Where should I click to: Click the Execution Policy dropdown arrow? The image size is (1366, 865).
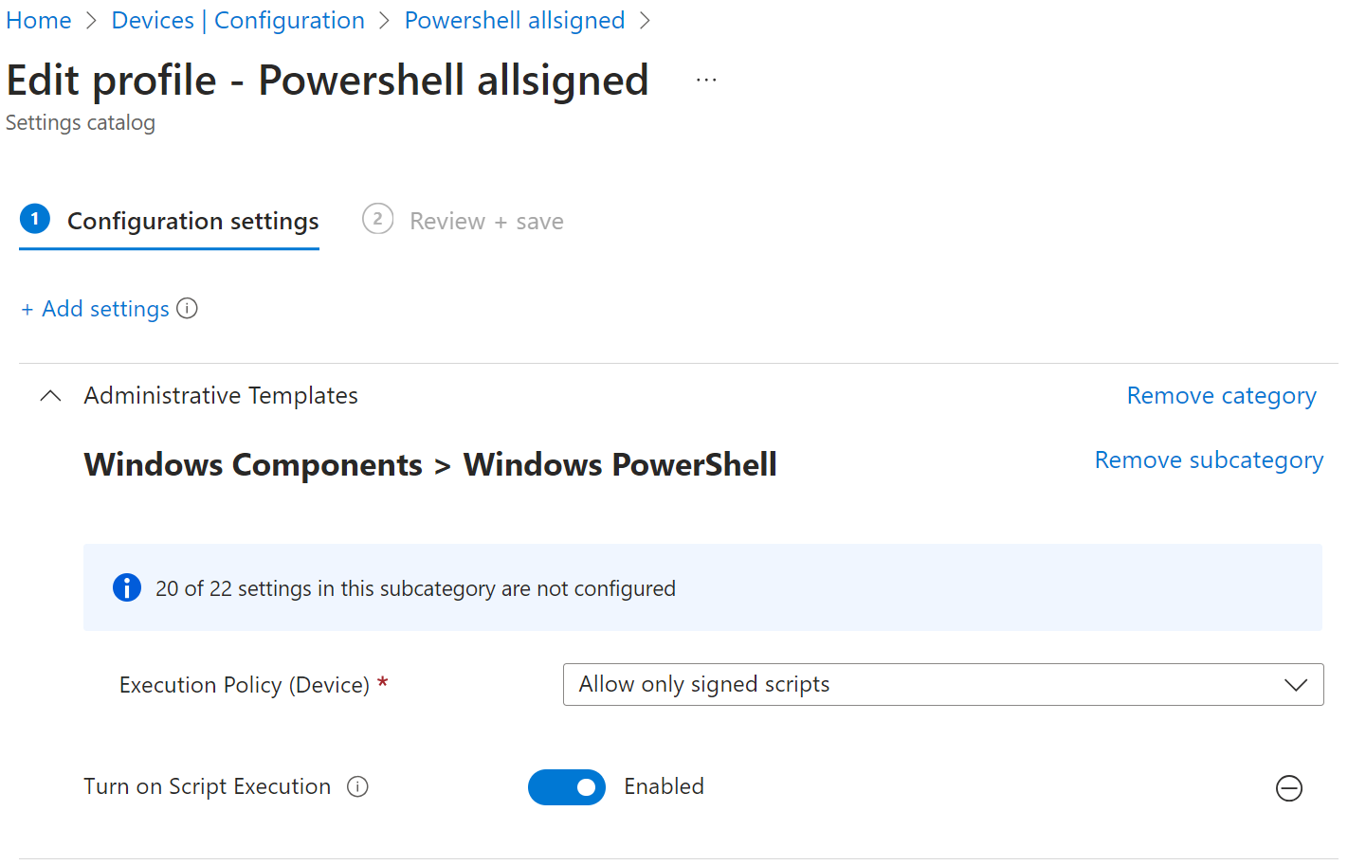tap(1295, 685)
